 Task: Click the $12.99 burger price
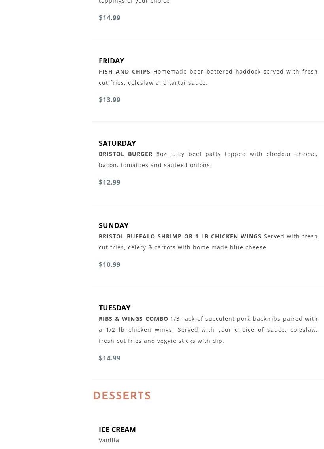[109, 182]
